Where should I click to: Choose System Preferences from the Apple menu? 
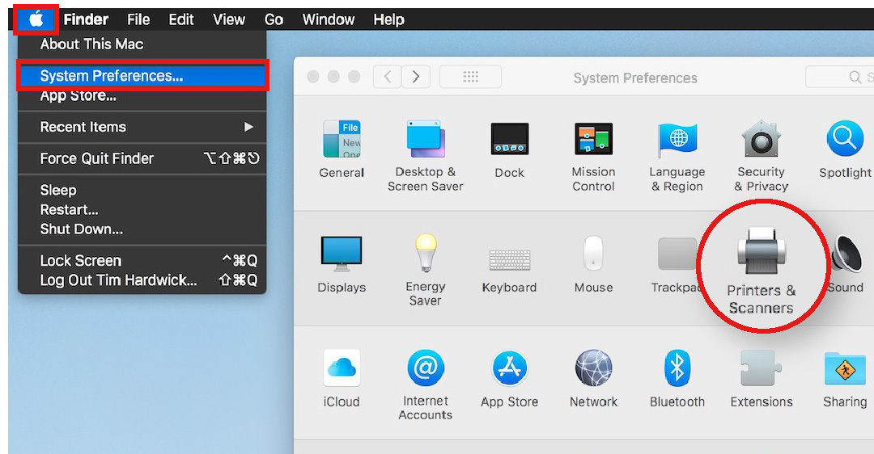point(112,76)
